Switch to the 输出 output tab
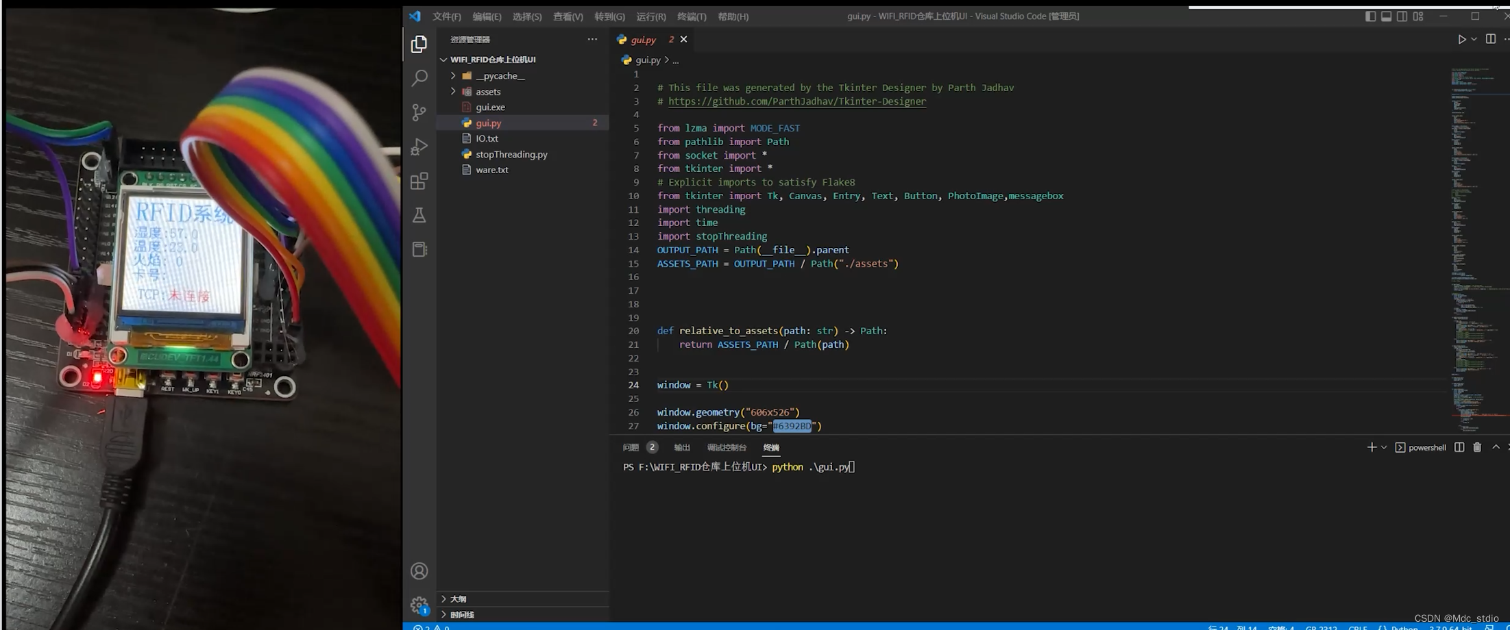 [x=682, y=447]
